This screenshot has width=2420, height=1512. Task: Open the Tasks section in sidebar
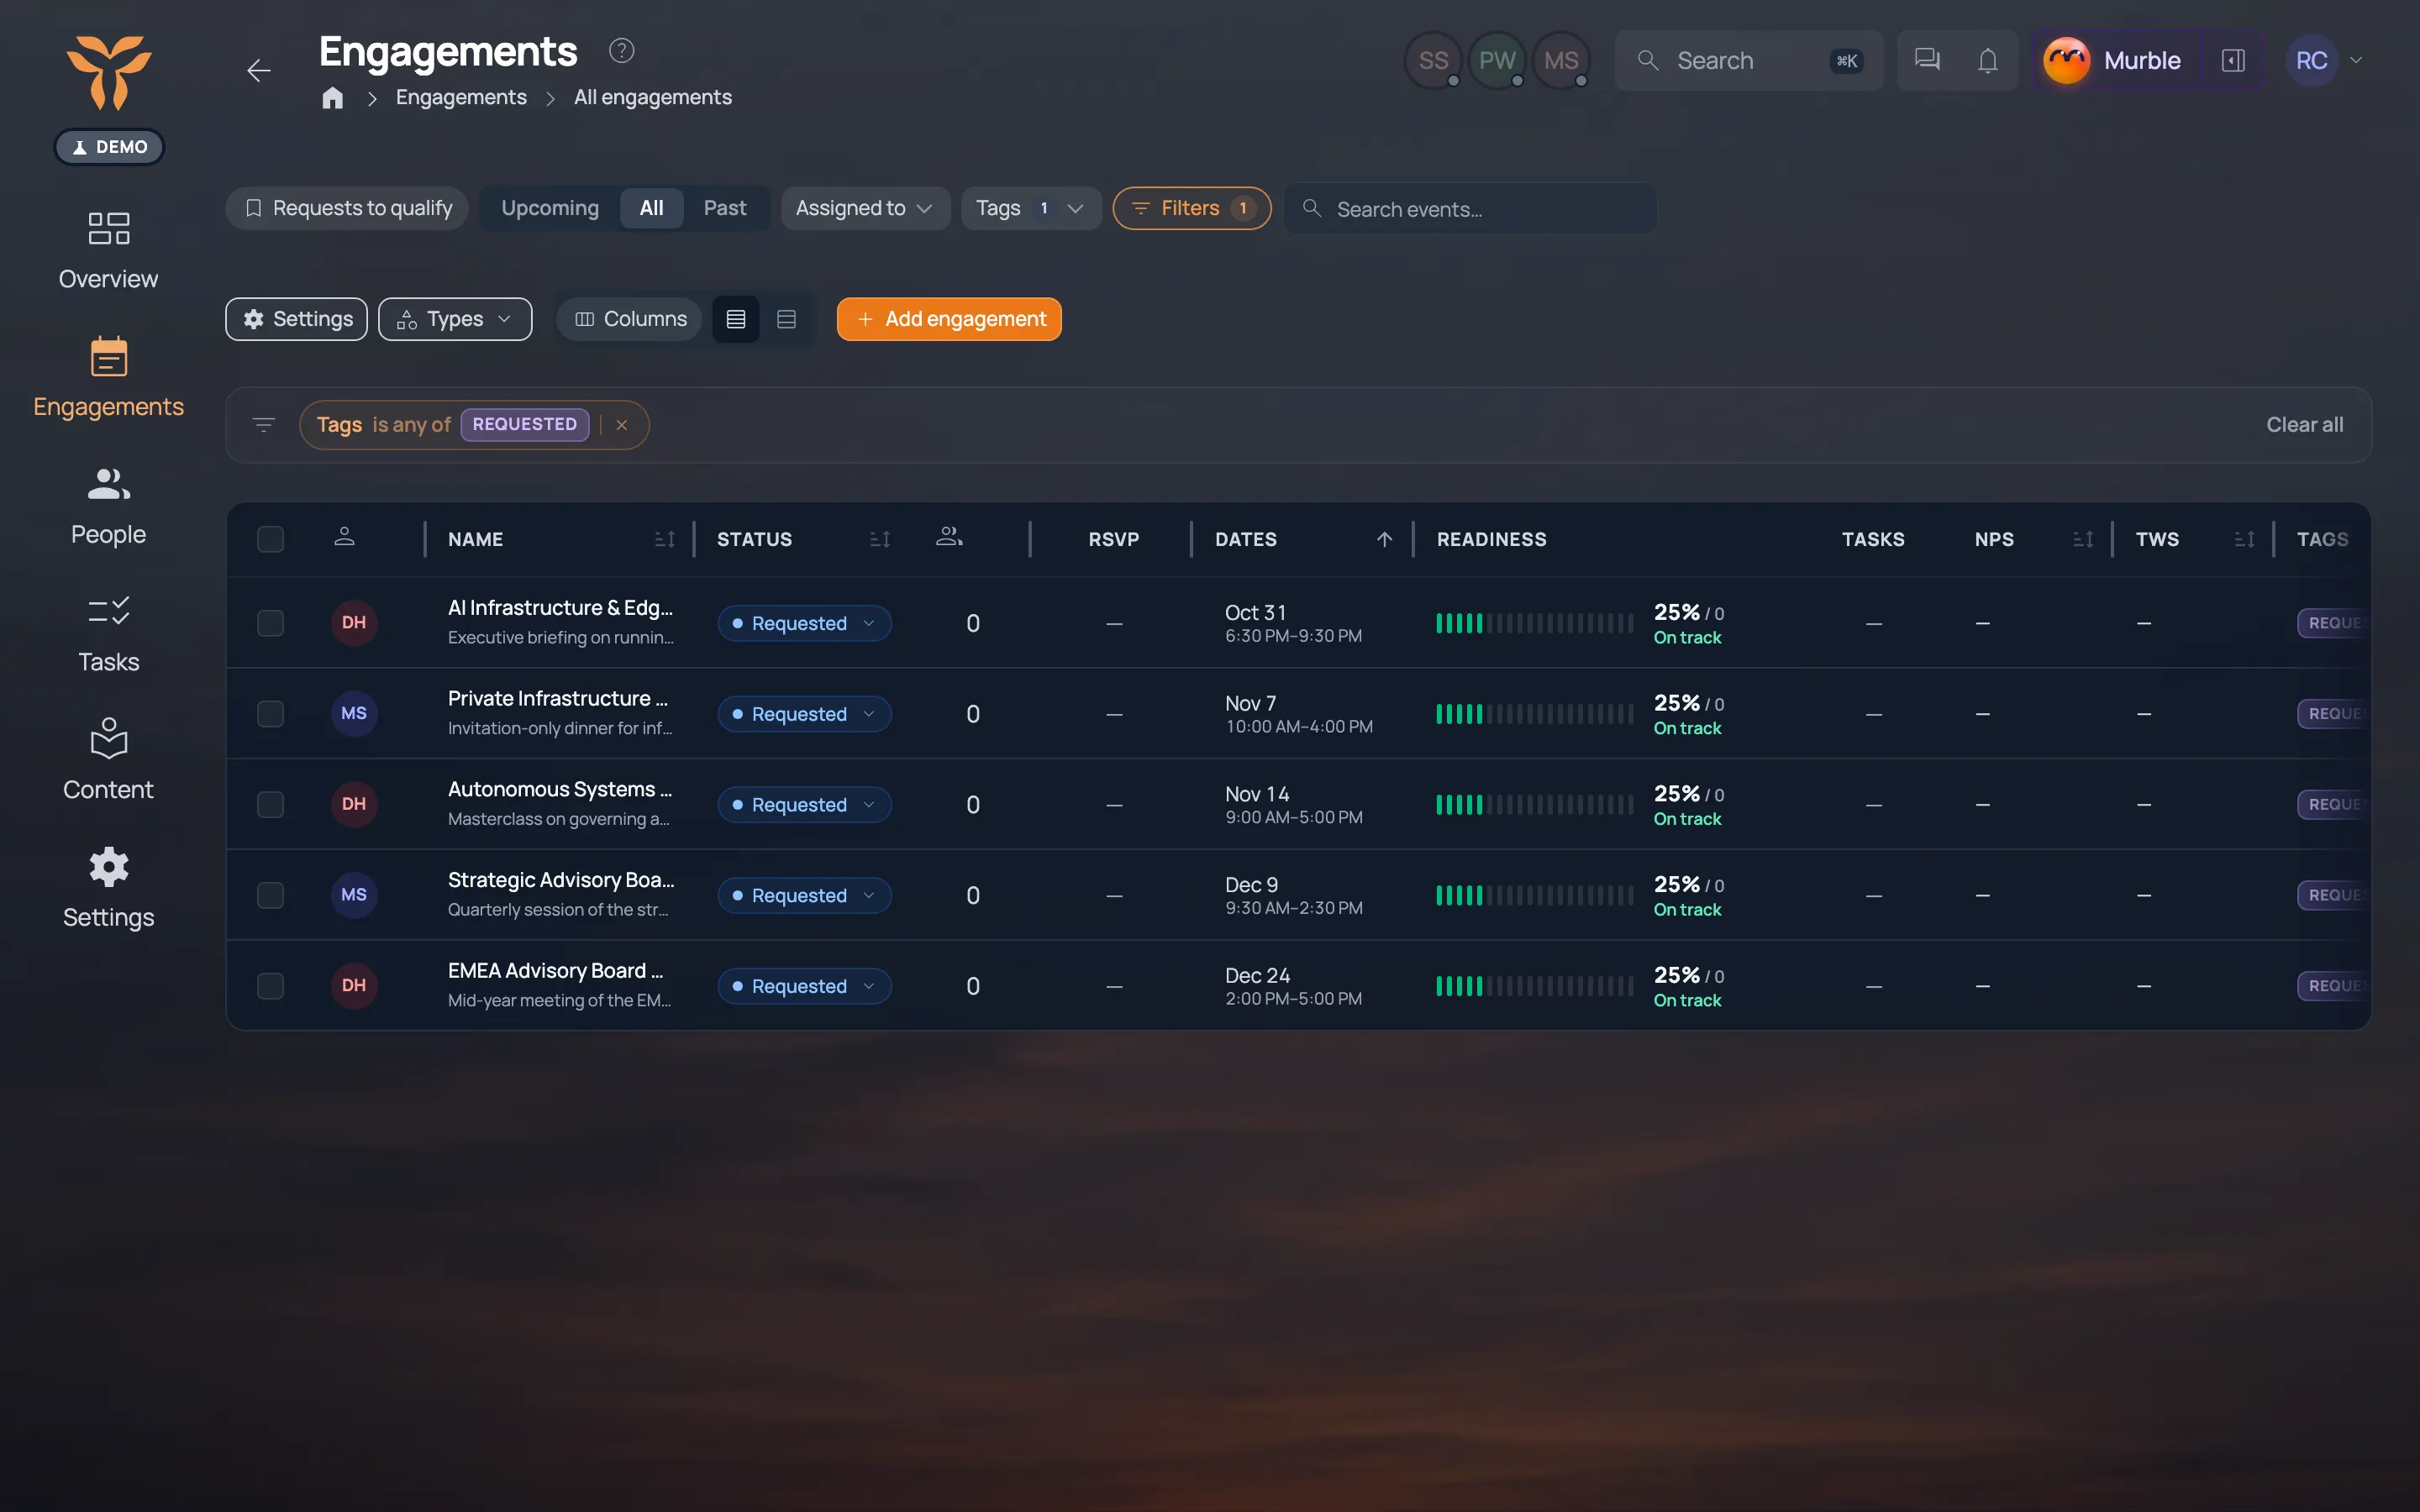coord(108,634)
